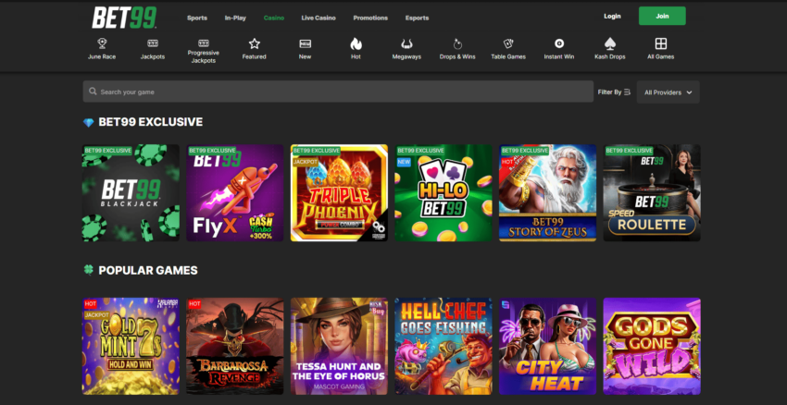The width and height of the screenshot is (787, 405).
Task: Click the Login link
Action: click(612, 16)
